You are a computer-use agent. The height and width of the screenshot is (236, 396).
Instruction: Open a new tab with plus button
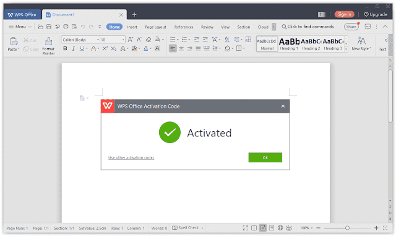click(134, 15)
